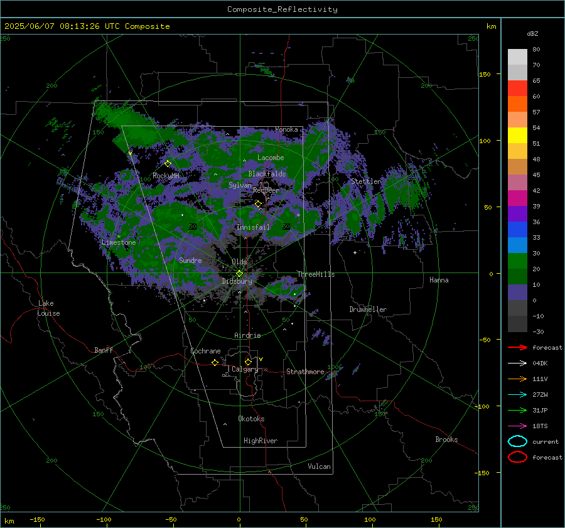Click the Innisfail label

click(253, 227)
